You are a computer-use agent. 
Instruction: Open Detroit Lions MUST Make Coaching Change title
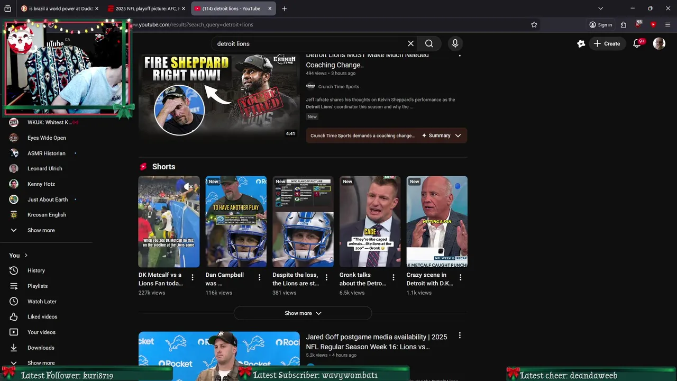[x=368, y=60]
